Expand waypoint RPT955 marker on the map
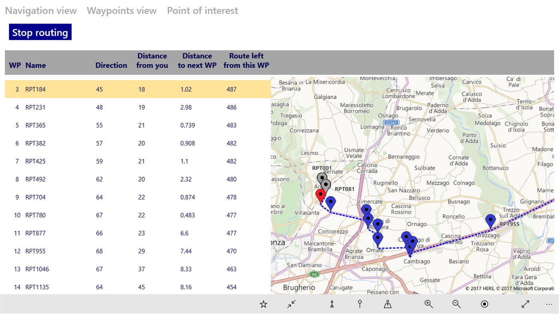The height and width of the screenshot is (314, 559). tap(490, 219)
